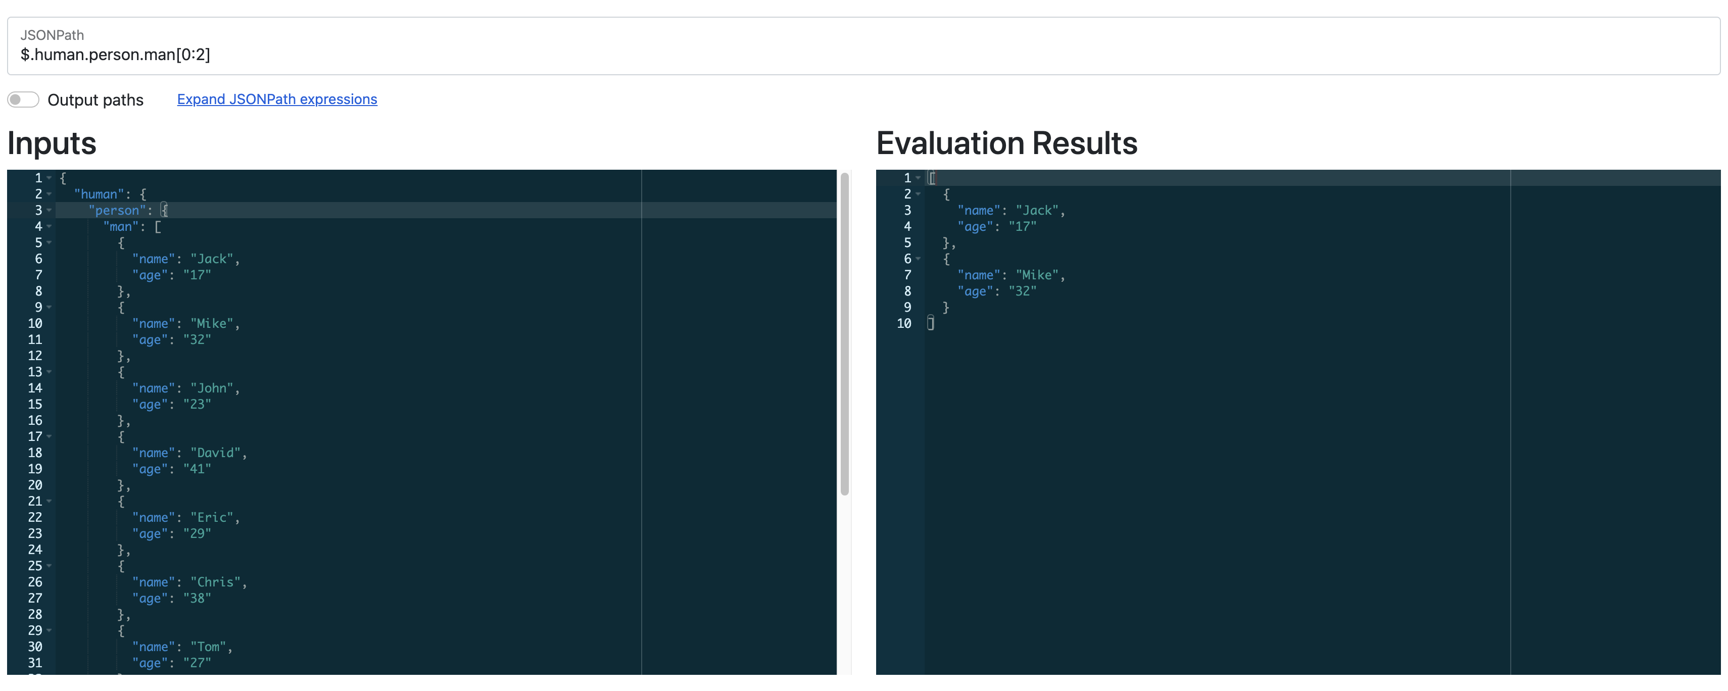The image size is (1728, 691).
Task: Fold first result object on Evaluation line 2
Action: [919, 194]
